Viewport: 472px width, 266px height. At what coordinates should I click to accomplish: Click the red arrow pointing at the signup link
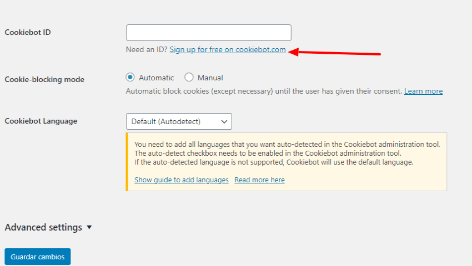(334, 52)
